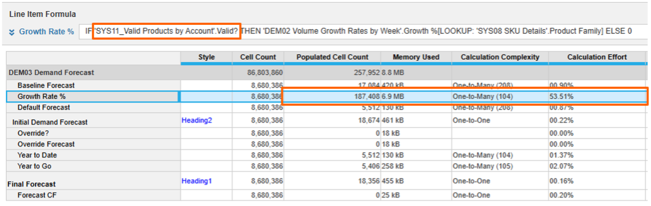This screenshot has width=651, height=206.
Task: Click the 8.8 MB memory used cell
Action: point(416,72)
